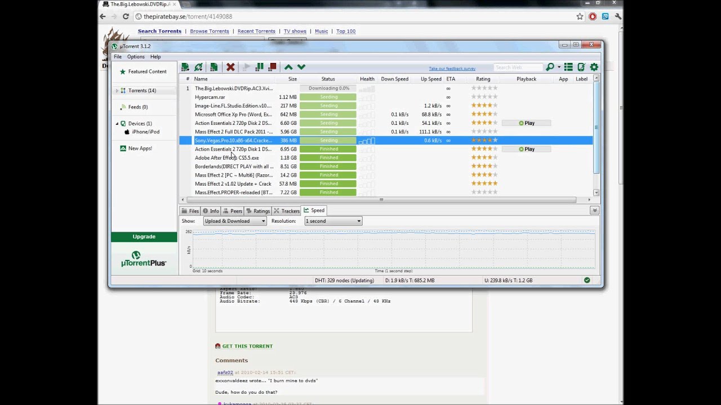The height and width of the screenshot is (405, 721).
Task: Expand the Torrents (14) tree node
Action: 117,91
